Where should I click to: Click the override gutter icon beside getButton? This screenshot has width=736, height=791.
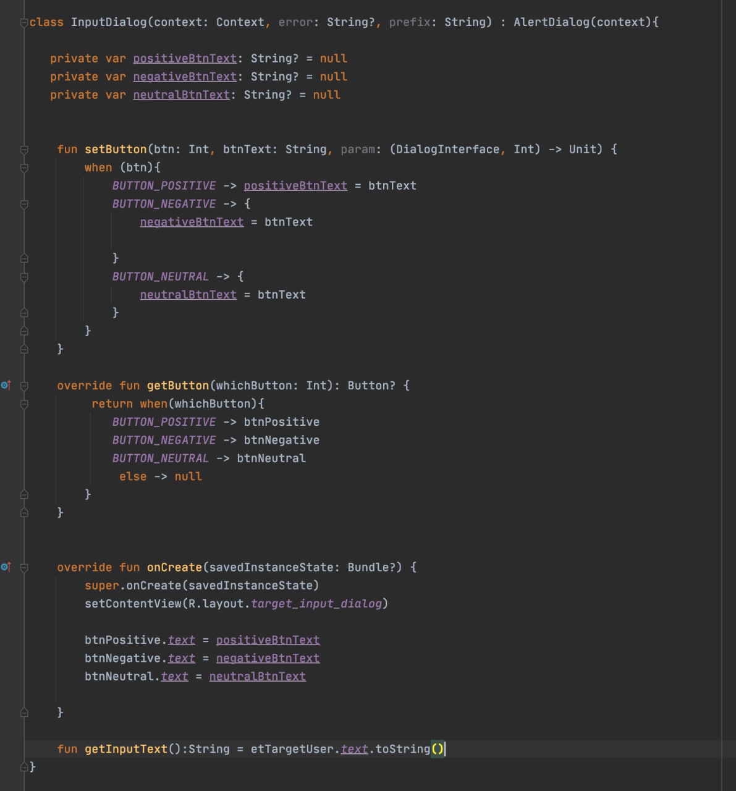click(6, 385)
